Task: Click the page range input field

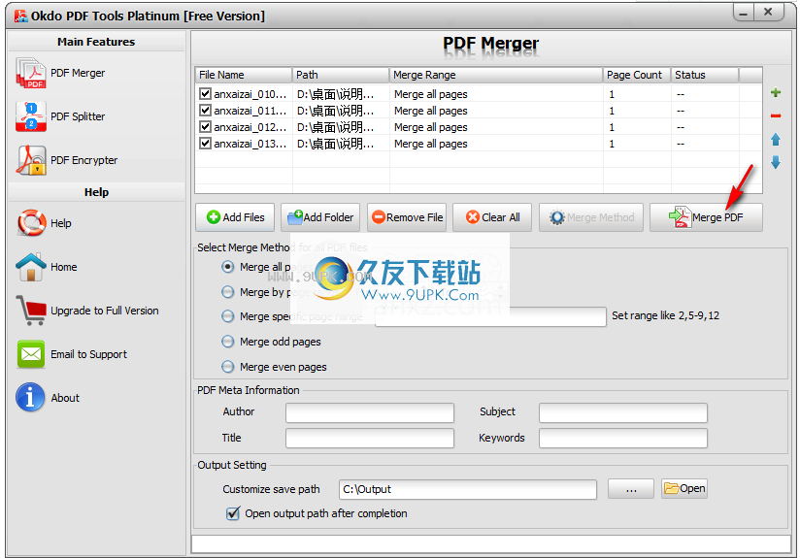Action: (491, 316)
